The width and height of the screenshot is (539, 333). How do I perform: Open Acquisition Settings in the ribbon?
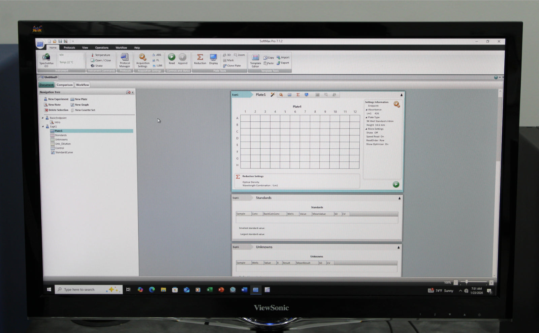[142, 60]
